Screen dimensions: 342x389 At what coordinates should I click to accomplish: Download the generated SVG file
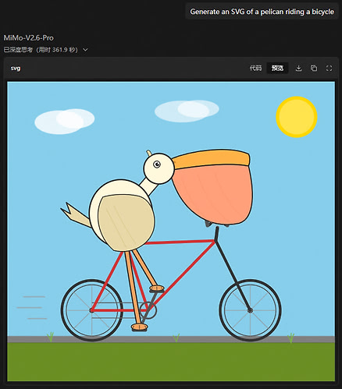[298, 68]
